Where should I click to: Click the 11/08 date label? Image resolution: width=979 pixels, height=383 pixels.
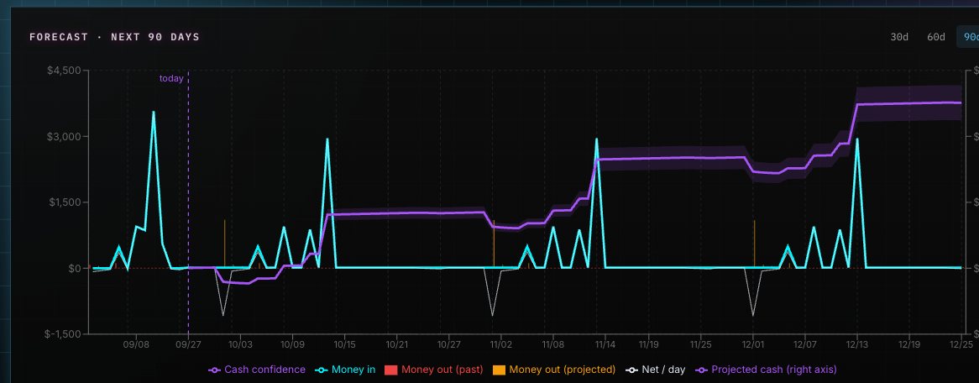(553, 344)
